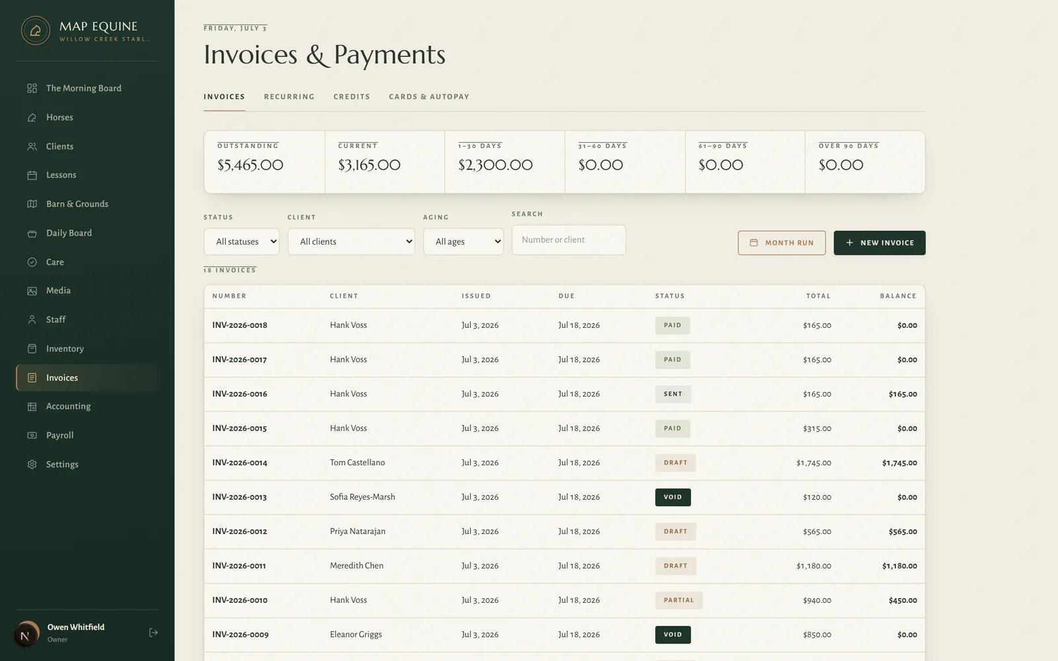Click the Horses sidebar icon
The height and width of the screenshot is (661, 1058).
click(32, 117)
